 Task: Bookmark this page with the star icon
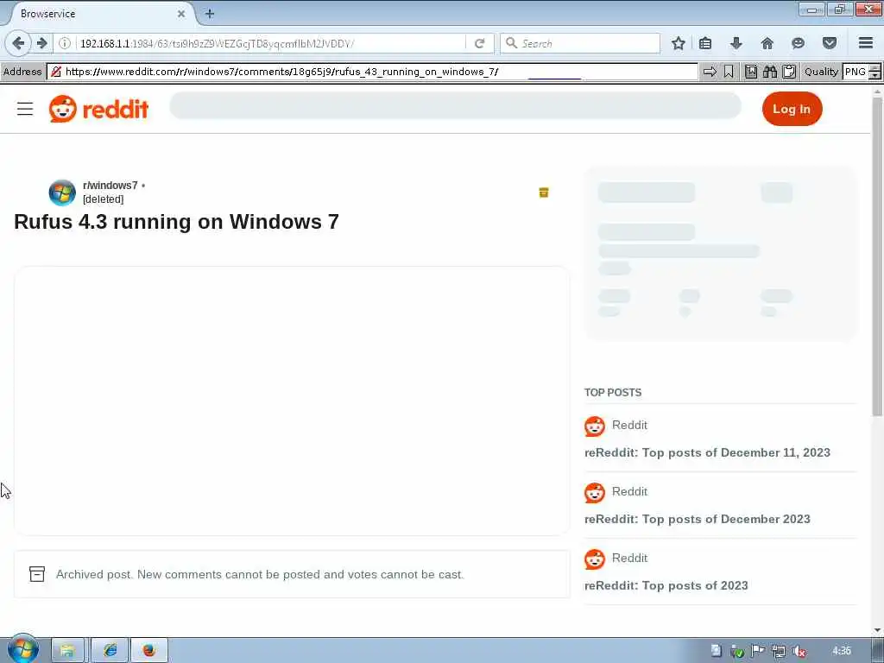[679, 43]
